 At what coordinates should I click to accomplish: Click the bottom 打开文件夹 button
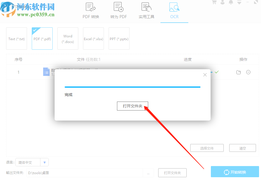tap(172, 173)
